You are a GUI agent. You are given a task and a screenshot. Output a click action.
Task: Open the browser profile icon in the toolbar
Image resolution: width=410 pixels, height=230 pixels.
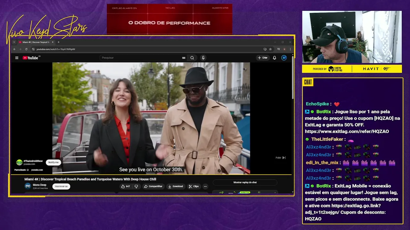(284, 49)
